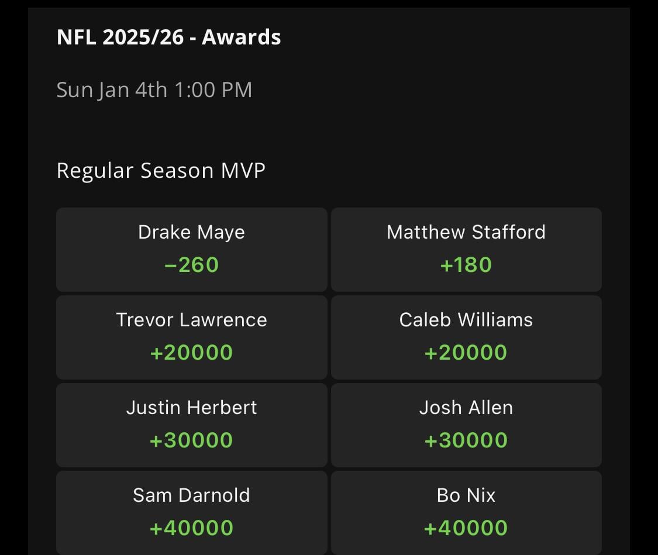
Task: Select the Bo Nix +40000 price
Action: pyautogui.click(x=466, y=528)
